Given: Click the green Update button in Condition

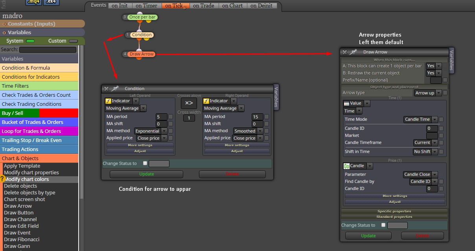Looking at the screenshot, I should tap(146, 174).
